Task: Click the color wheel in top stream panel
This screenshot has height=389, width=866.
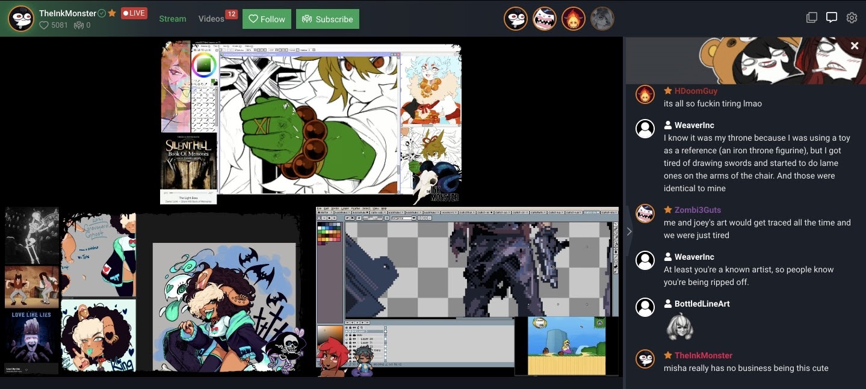Action: coord(204,64)
